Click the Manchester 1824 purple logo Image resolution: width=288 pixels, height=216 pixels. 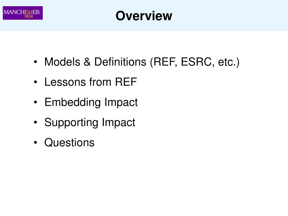click(x=23, y=13)
